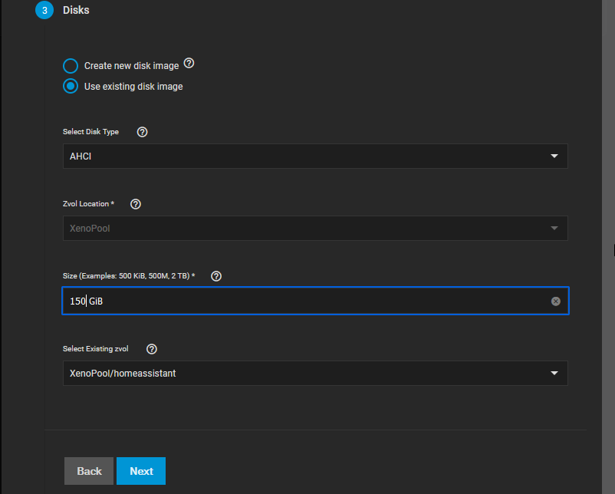The width and height of the screenshot is (615, 494).
Task: Go to the Next wizard step
Action: tap(141, 471)
